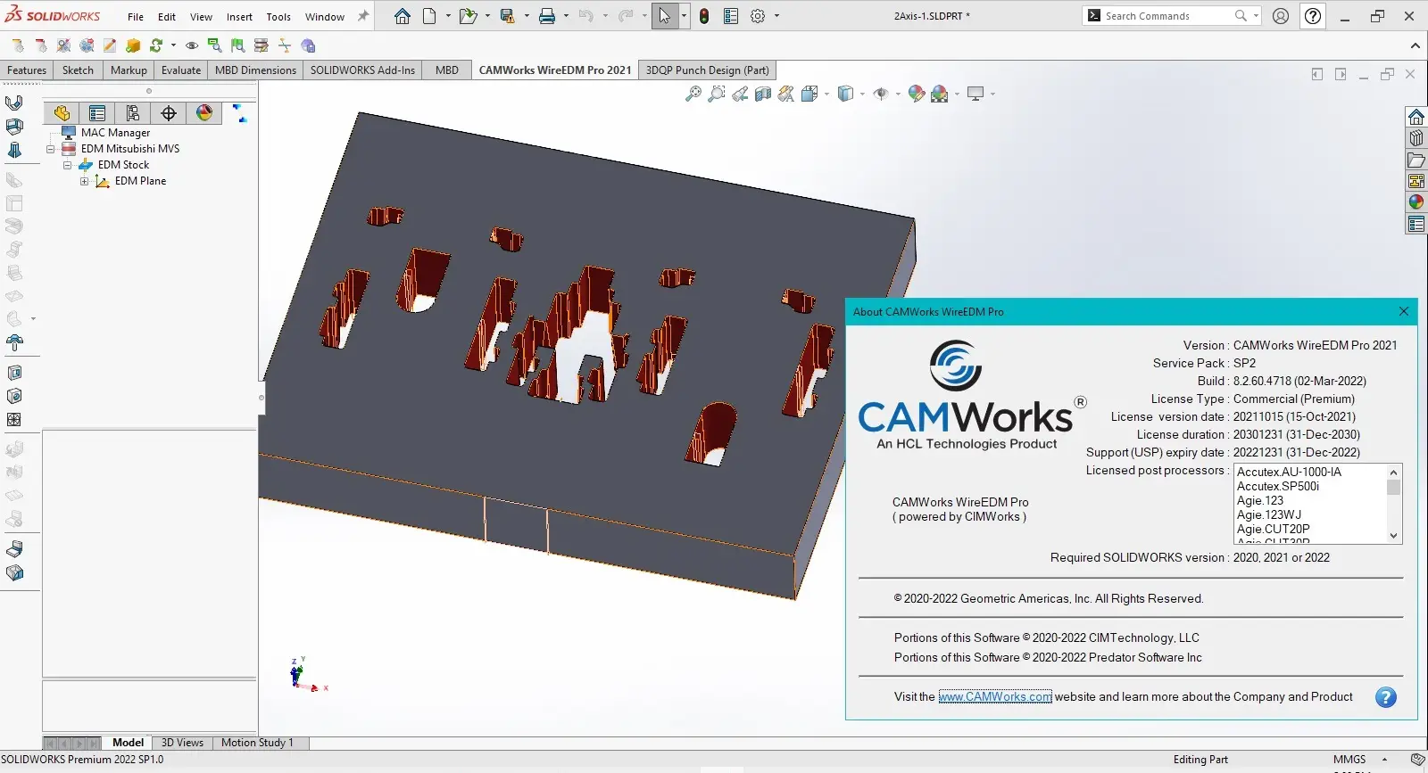Image resolution: width=1428 pixels, height=773 pixels.
Task: Click the post processors list scroll down arrow
Action: pos(1393,536)
